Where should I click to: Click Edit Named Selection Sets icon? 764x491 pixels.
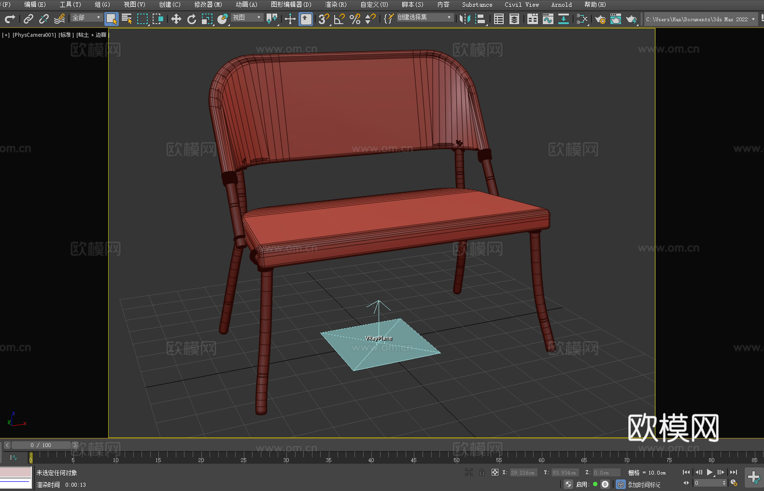[389, 19]
